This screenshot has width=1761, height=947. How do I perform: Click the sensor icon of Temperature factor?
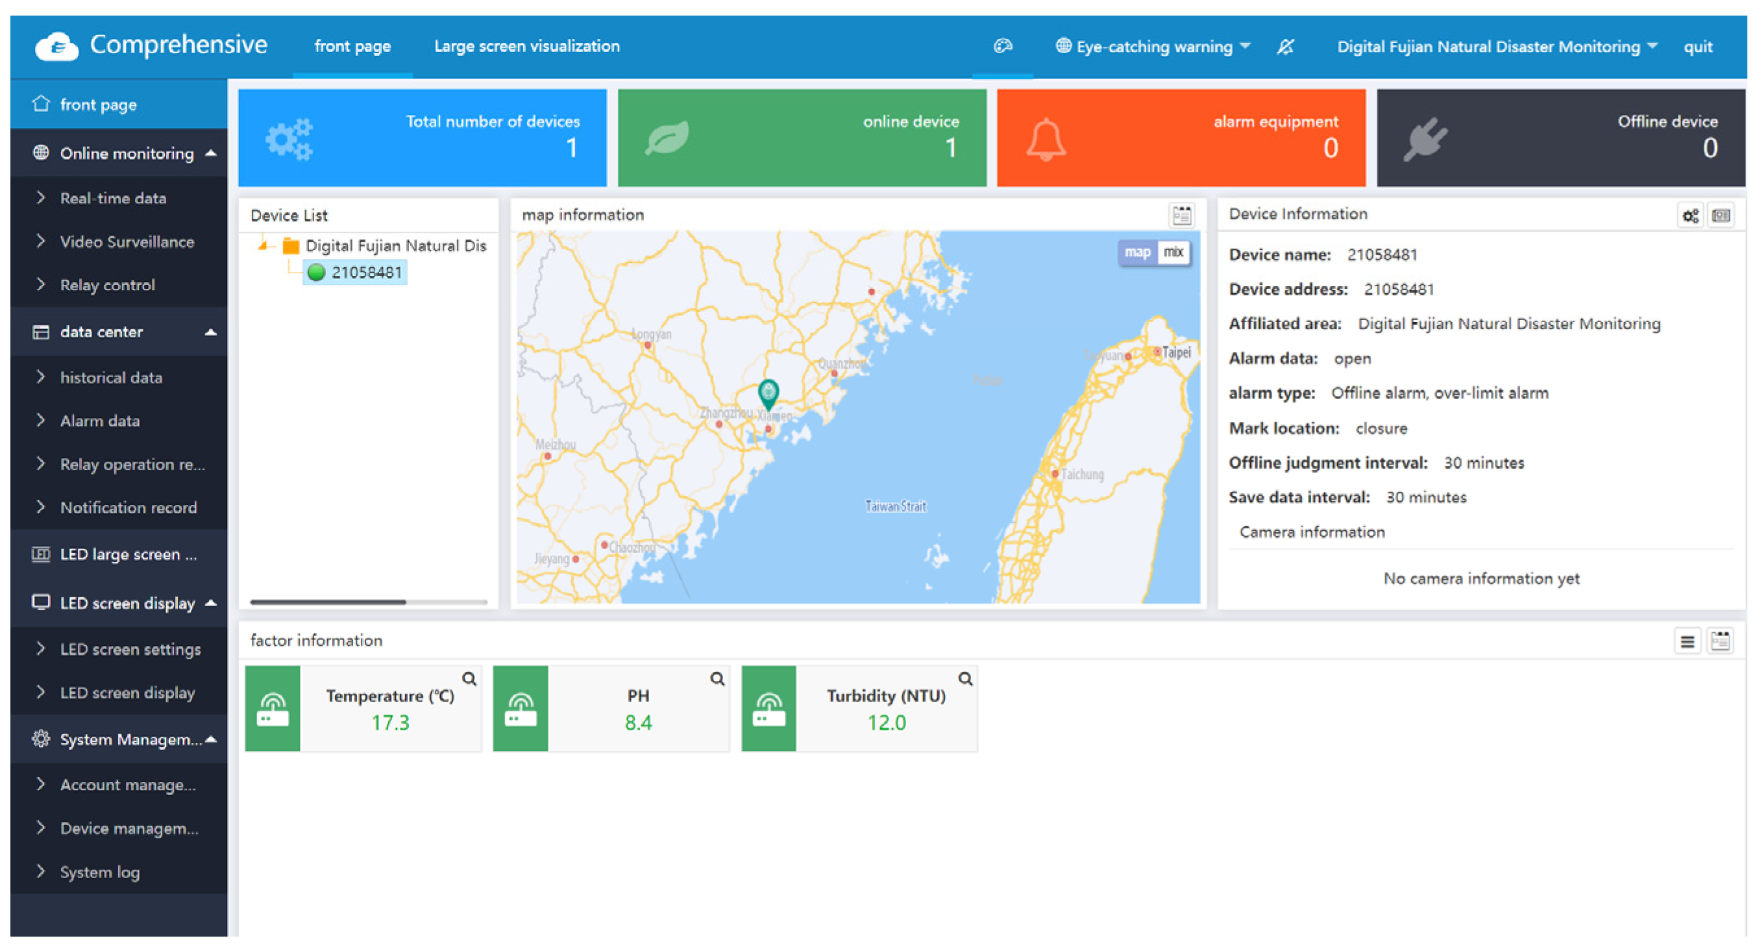(273, 708)
